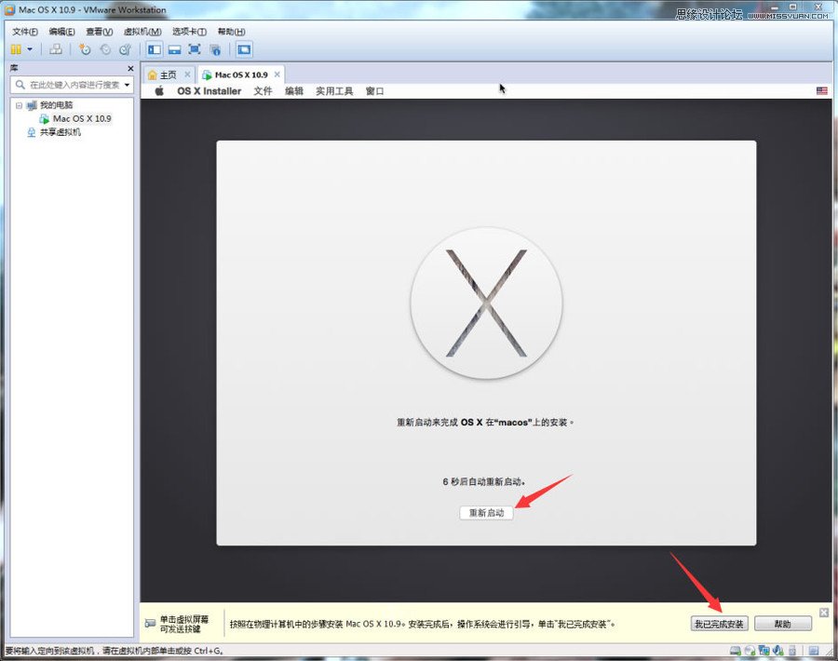The height and width of the screenshot is (661, 838).
Task: Suspend the virtual machine with the pause icon
Action: (x=16, y=49)
